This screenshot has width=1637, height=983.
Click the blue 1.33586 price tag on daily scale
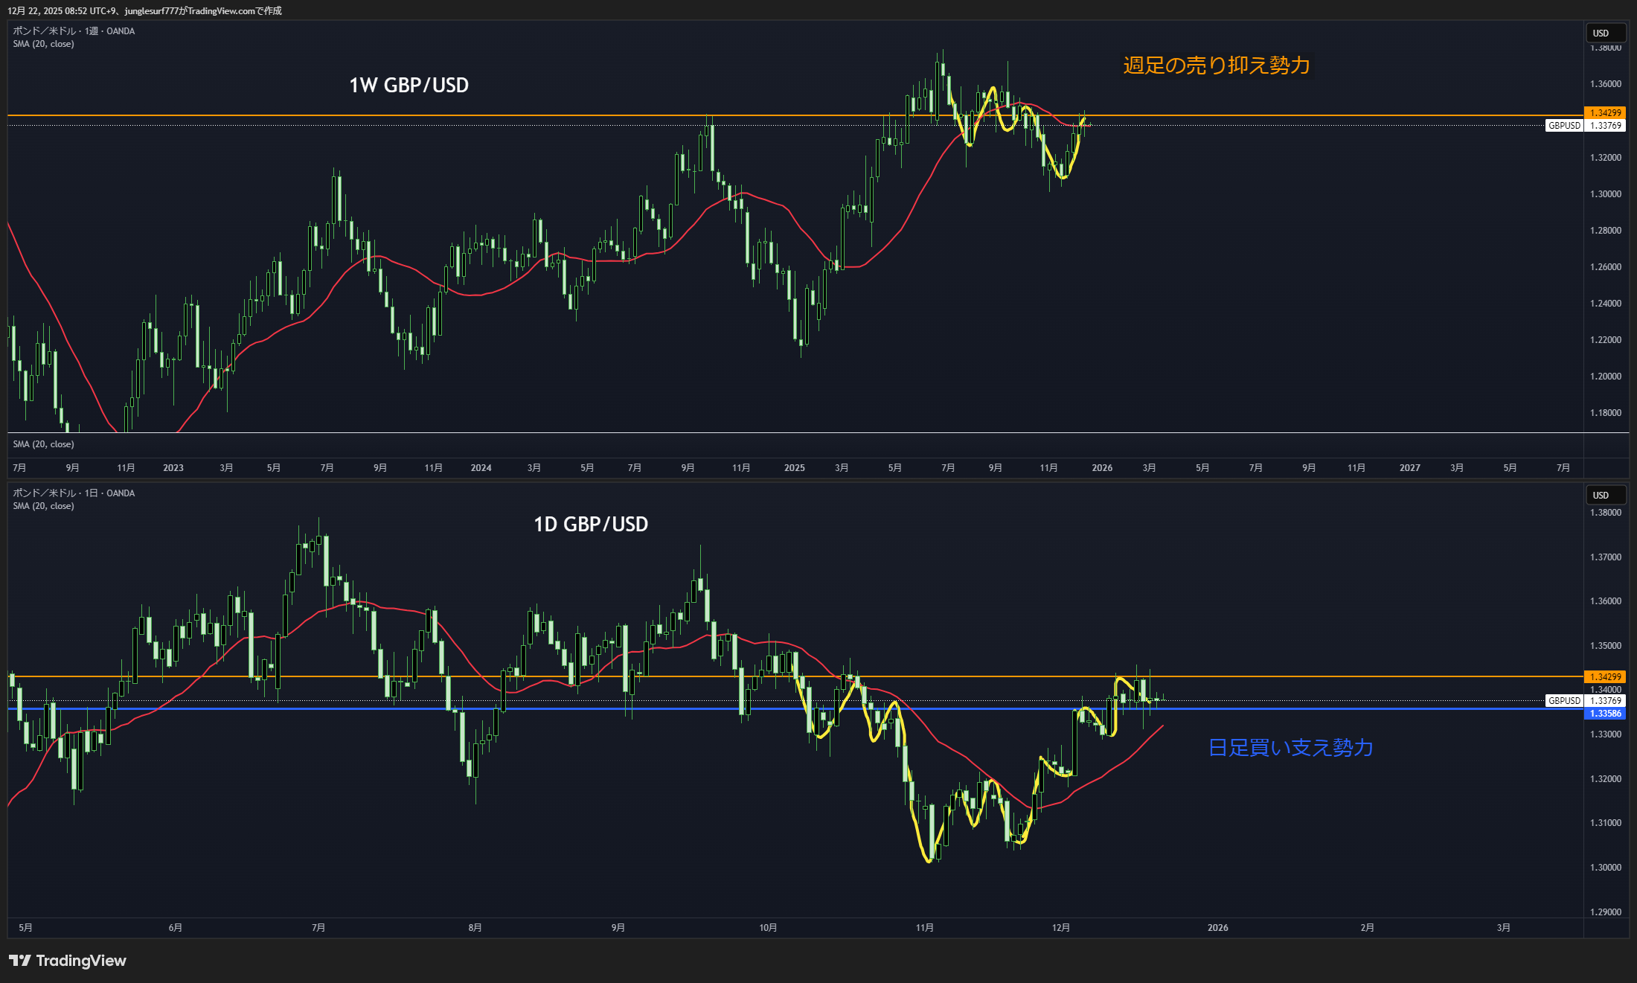pos(1605,714)
